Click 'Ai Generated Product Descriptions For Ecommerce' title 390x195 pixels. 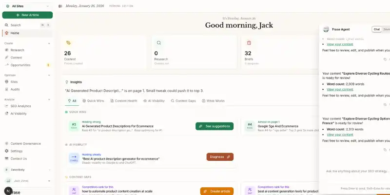[x=117, y=126]
